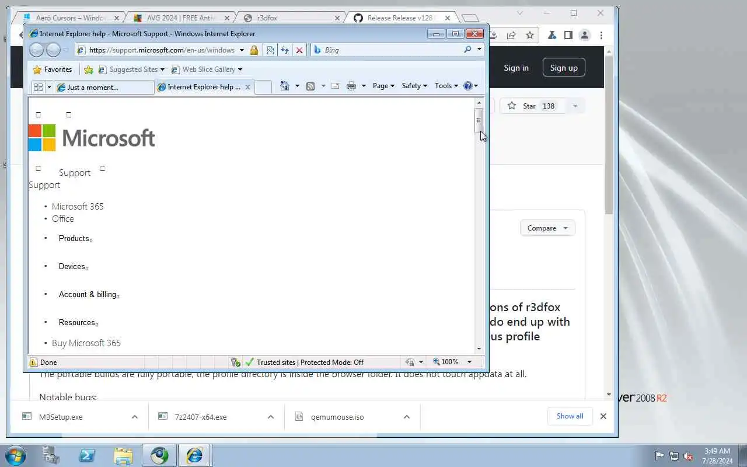Open MBSetup.exe download options chevron
This screenshot has width=747, height=467.
tap(135, 417)
